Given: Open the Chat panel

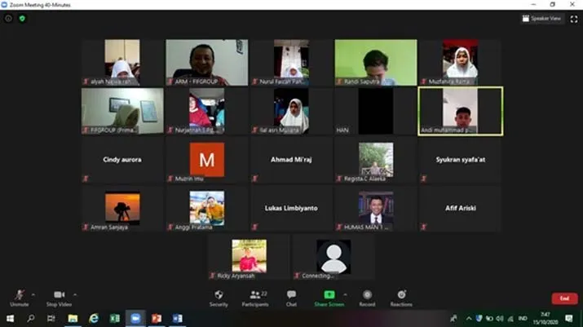Looking at the screenshot, I should (x=291, y=297).
